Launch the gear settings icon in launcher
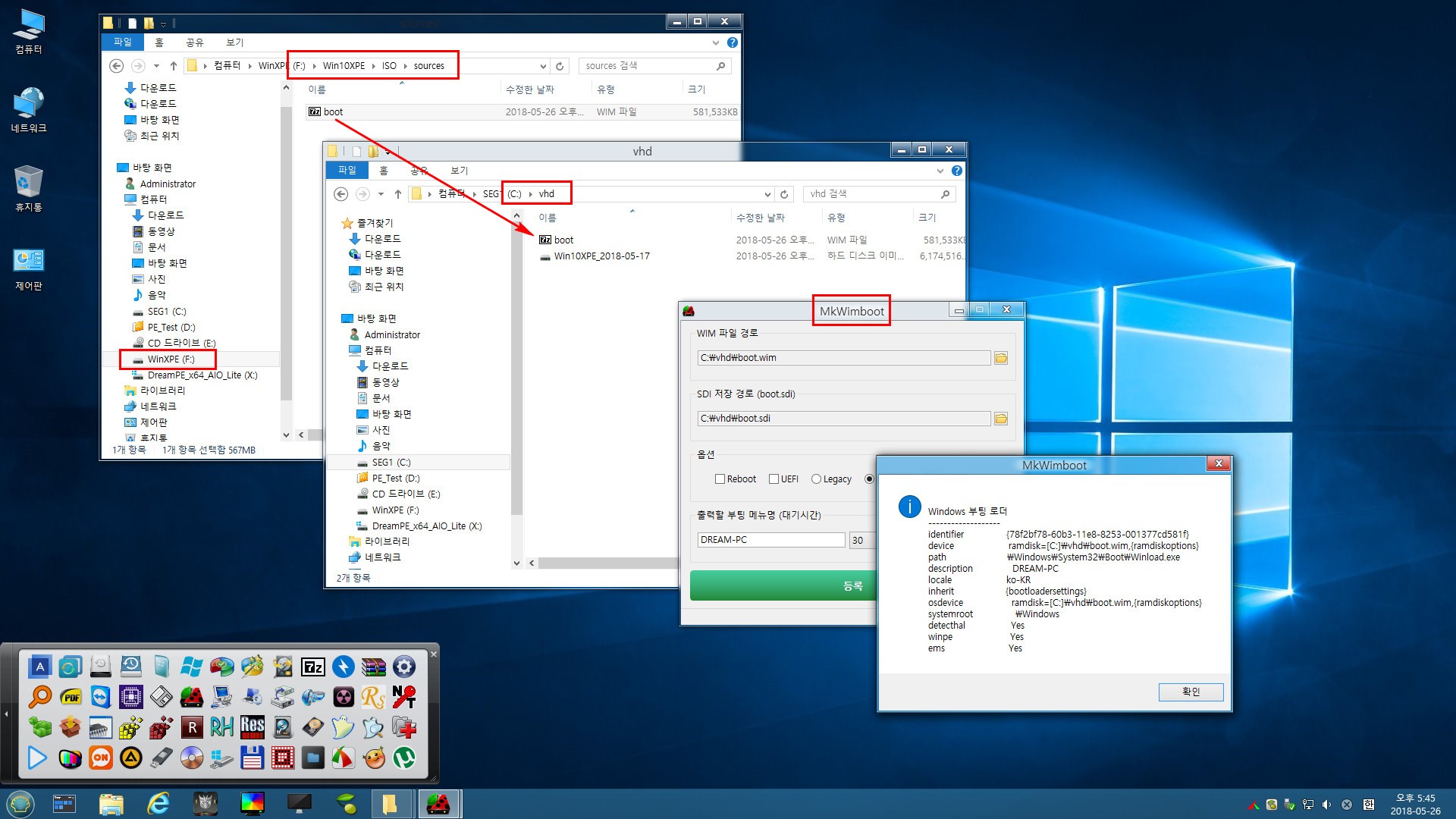Viewport: 1456px width, 819px height. (x=404, y=667)
